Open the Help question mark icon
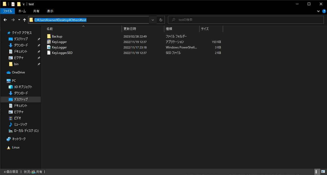The height and width of the screenshot is (175, 327). pyautogui.click(x=324, y=11)
